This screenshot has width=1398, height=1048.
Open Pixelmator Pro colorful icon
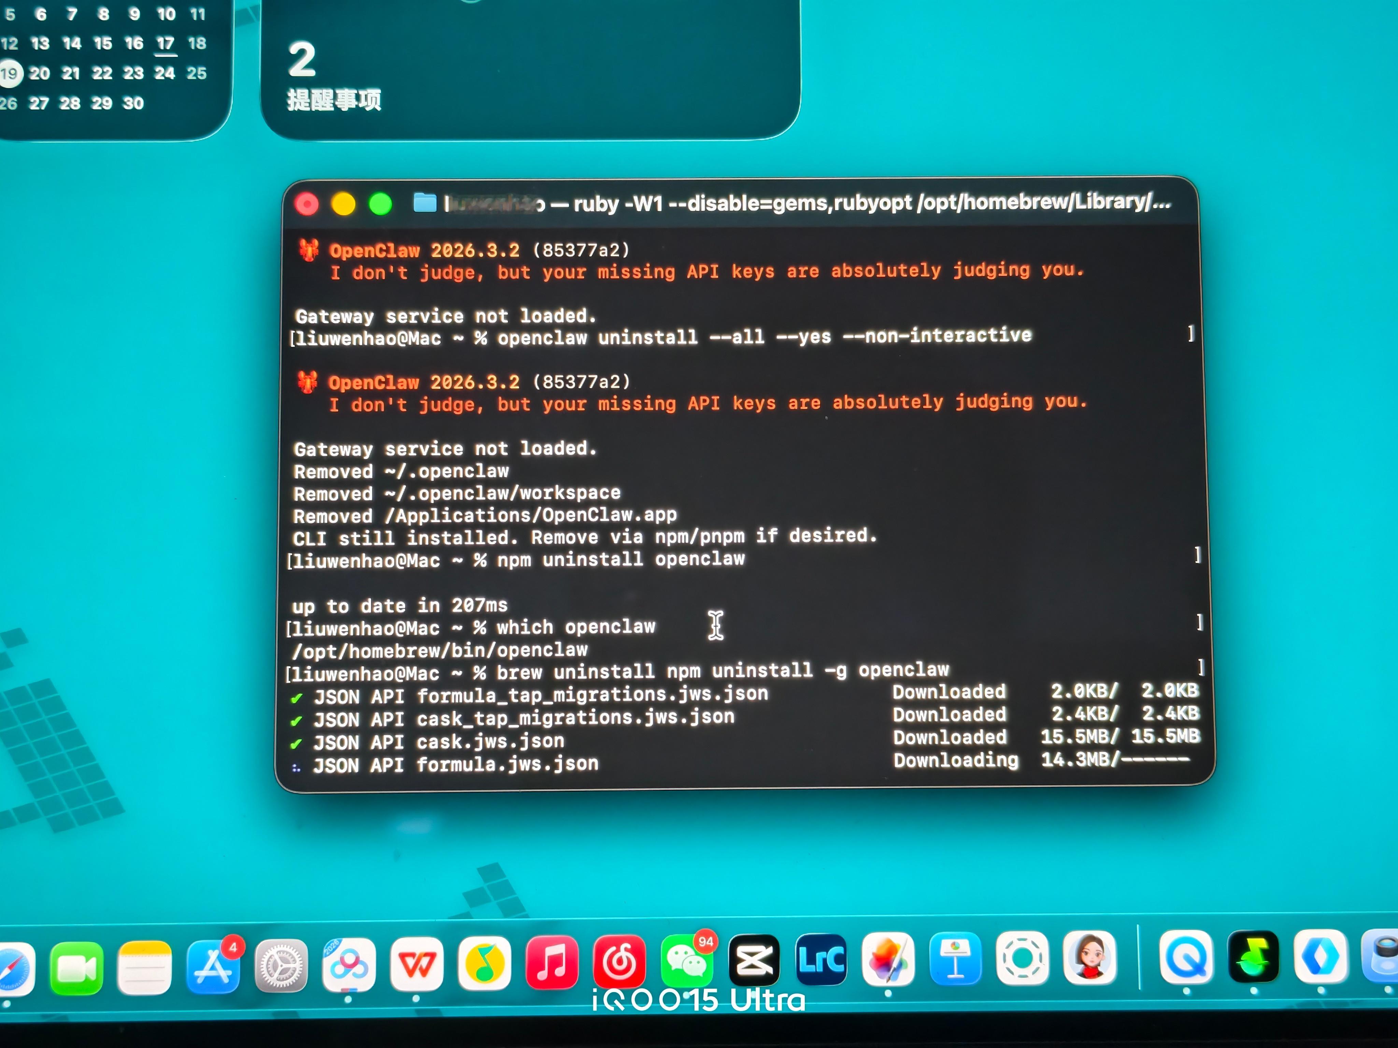click(x=888, y=958)
